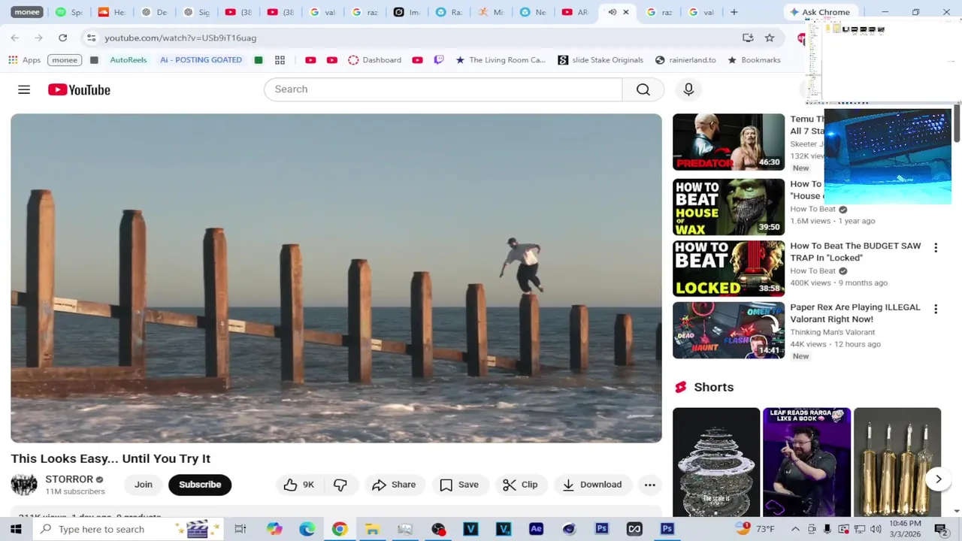Screen dimensions: 962x541
Task: Open the How To Beat Locked thumbnail
Action: (x=728, y=268)
